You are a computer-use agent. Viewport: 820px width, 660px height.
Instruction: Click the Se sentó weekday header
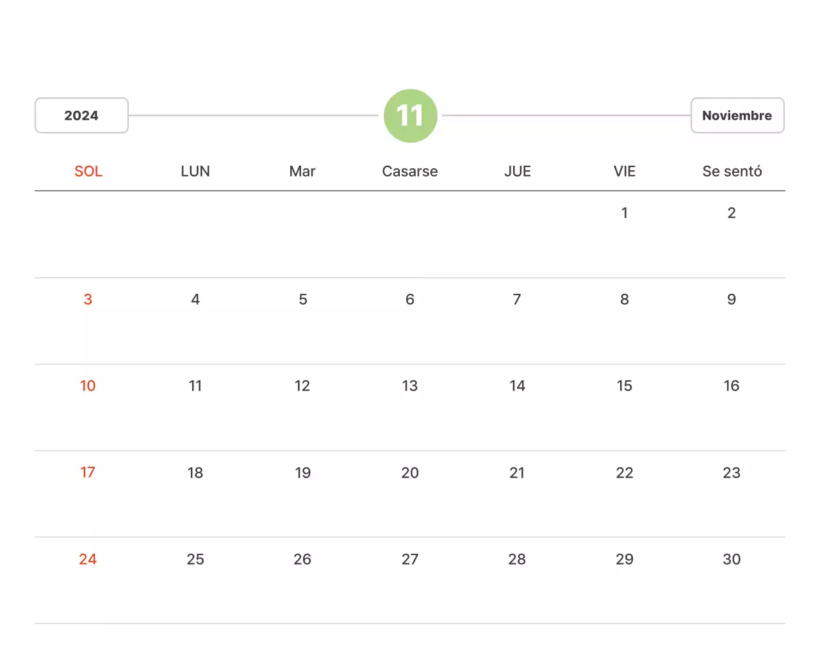coord(732,172)
